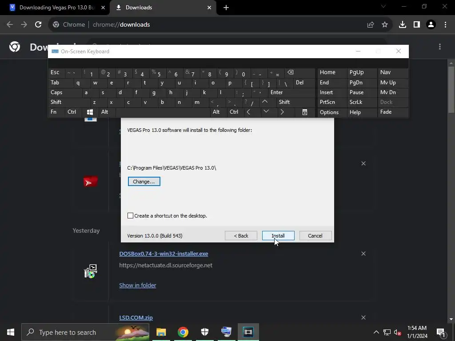
Task: Click the red VEGAS file icon in downloads
Action: pos(91,182)
